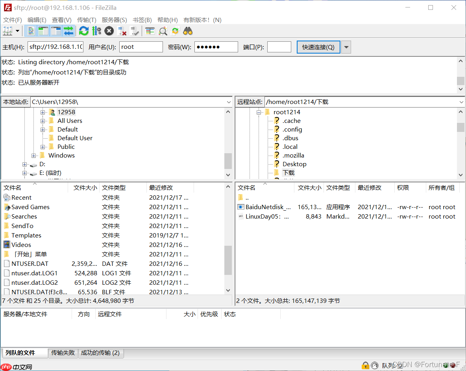This screenshot has height=371, width=466.
Task: Click the Refresh file listing icon
Action: click(x=83, y=31)
